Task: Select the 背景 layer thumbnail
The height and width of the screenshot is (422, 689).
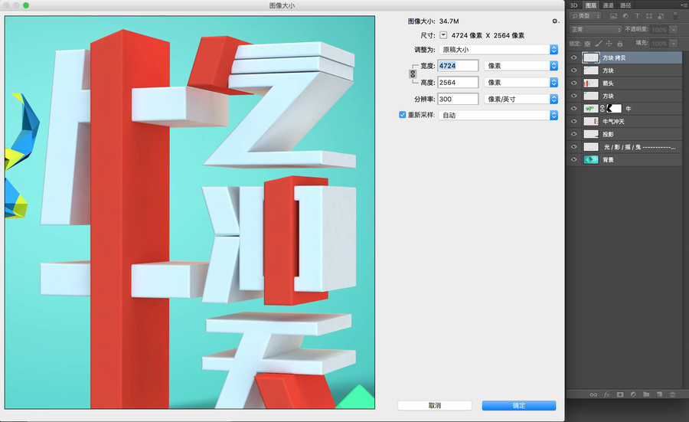Action: click(x=590, y=159)
